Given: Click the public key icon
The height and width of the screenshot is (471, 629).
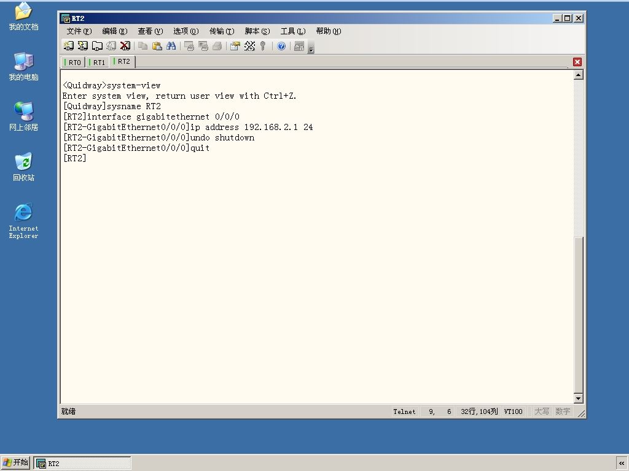Looking at the screenshot, I should [x=263, y=46].
